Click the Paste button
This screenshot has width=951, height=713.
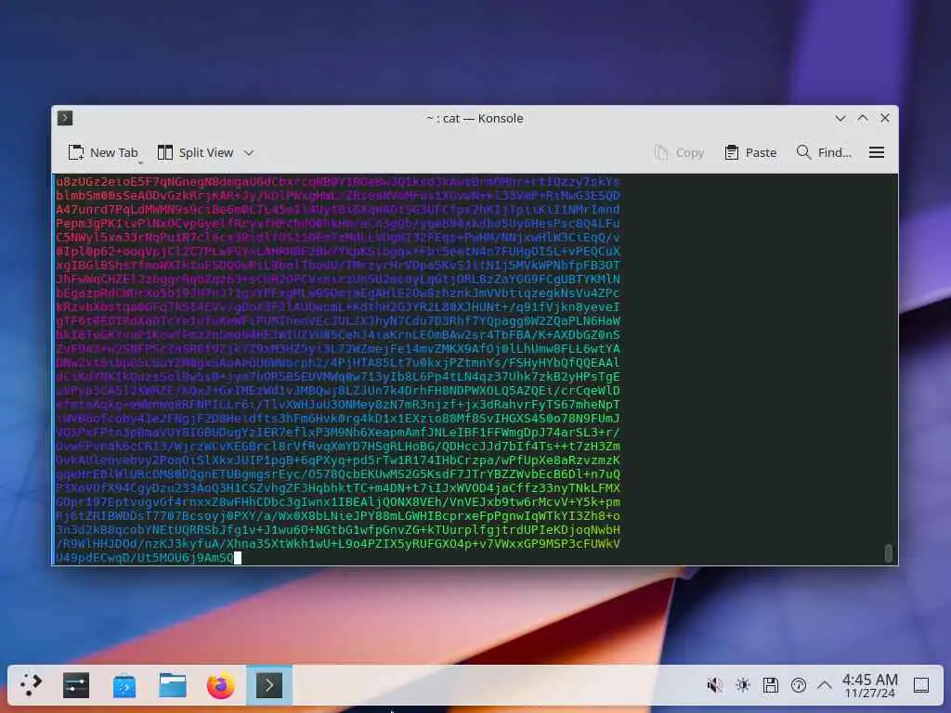tap(750, 153)
